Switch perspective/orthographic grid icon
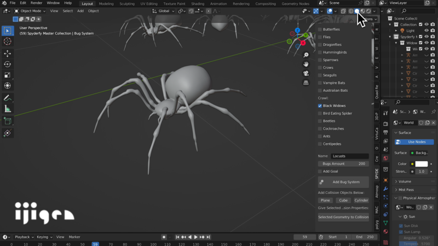Viewport: 438px width, 246px height. [x=306, y=83]
